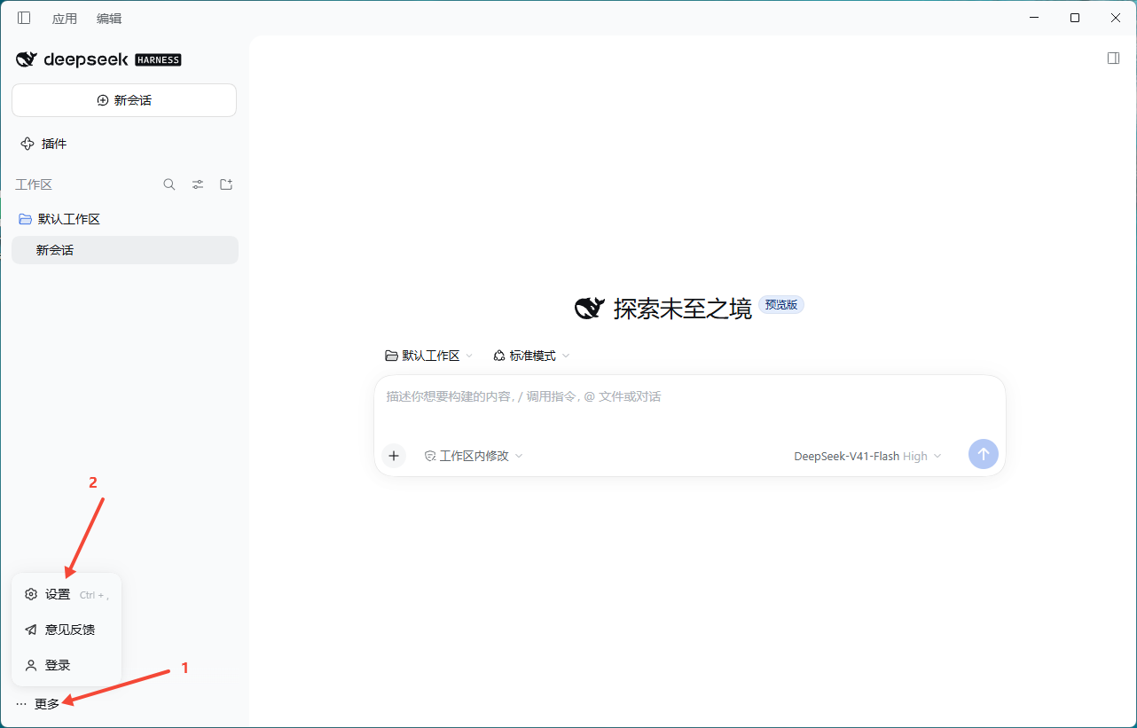Open the workspace search icon
This screenshot has height=728, width=1137.
coord(169,184)
